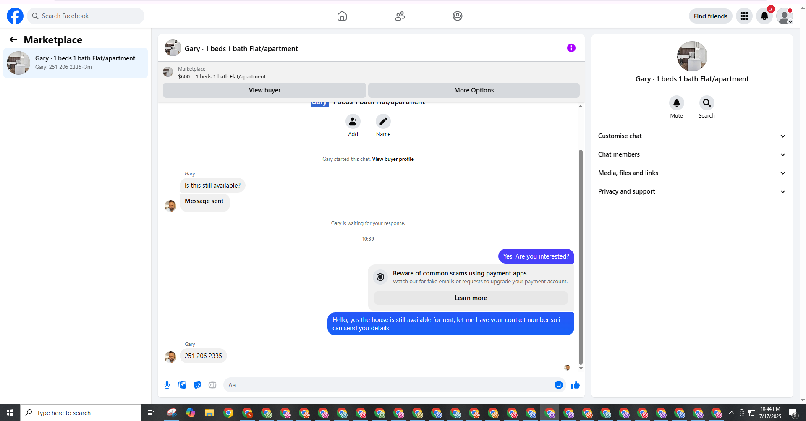Click the Find friends button

click(711, 16)
